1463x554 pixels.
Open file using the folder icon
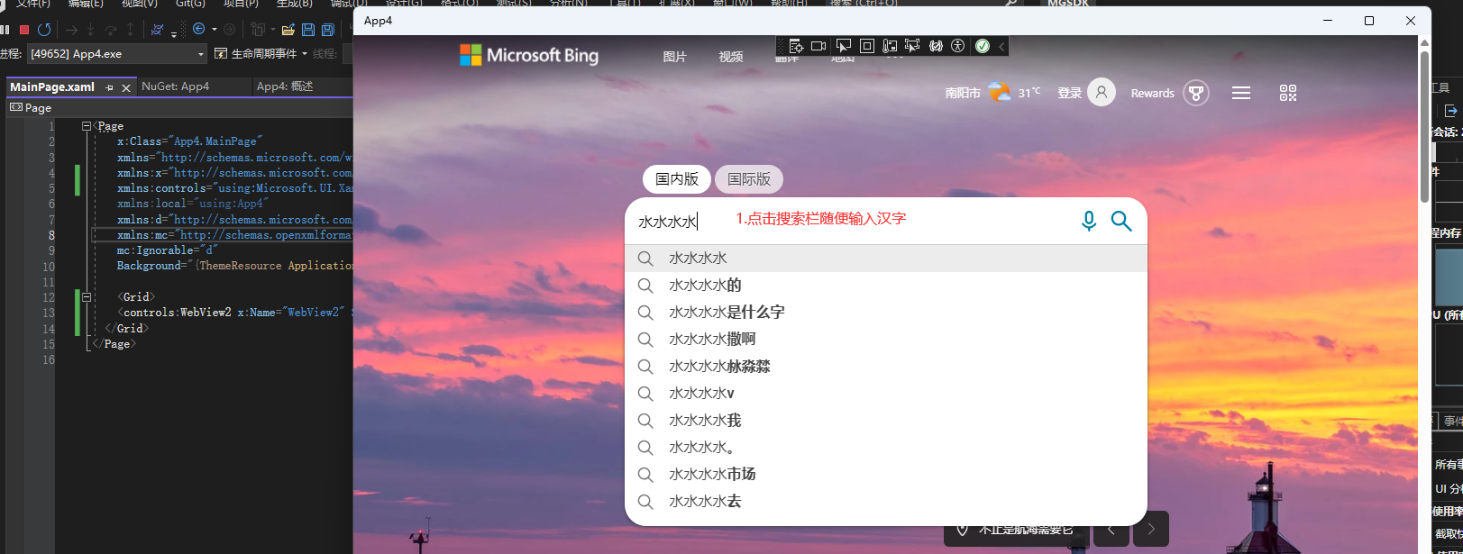pos(288,30)
